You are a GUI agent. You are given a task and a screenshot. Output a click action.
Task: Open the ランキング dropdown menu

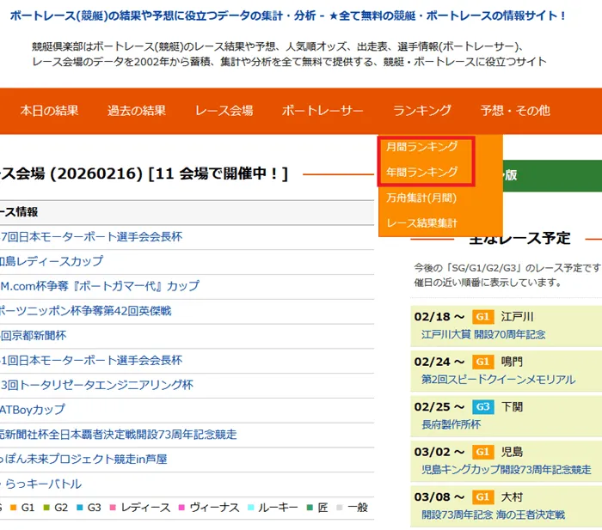421,111
